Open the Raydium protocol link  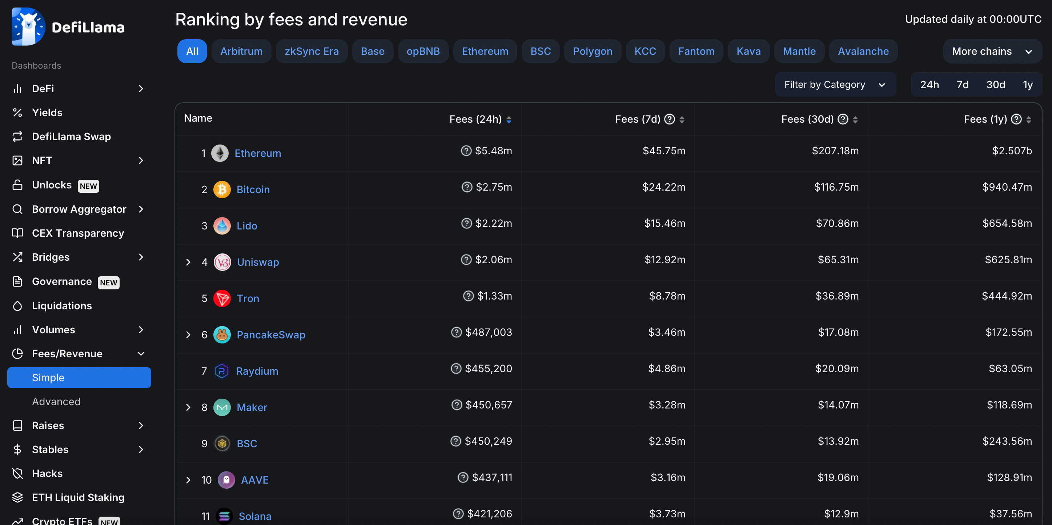coord(257,371)
